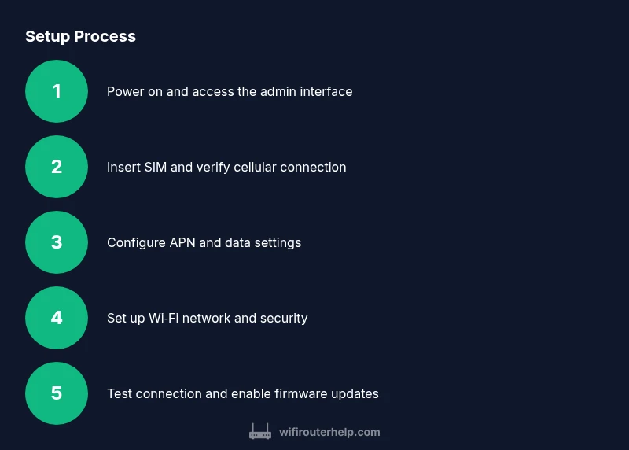Open the wifirouterhelp.com link
The image size is (629, 450).
click(x=329, y=432)
